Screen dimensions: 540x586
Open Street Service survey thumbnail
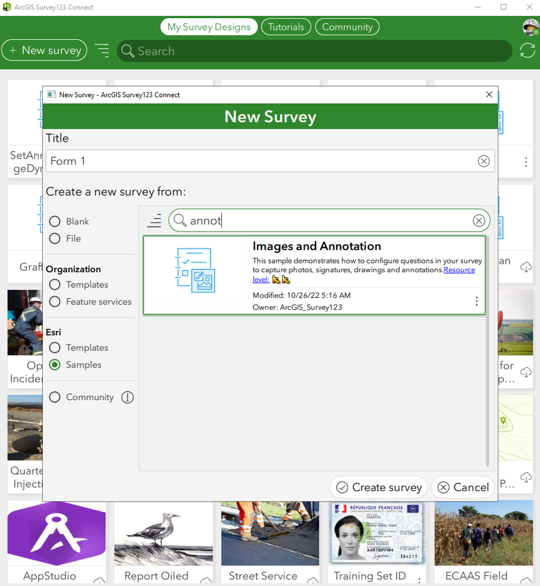point(270,533)
